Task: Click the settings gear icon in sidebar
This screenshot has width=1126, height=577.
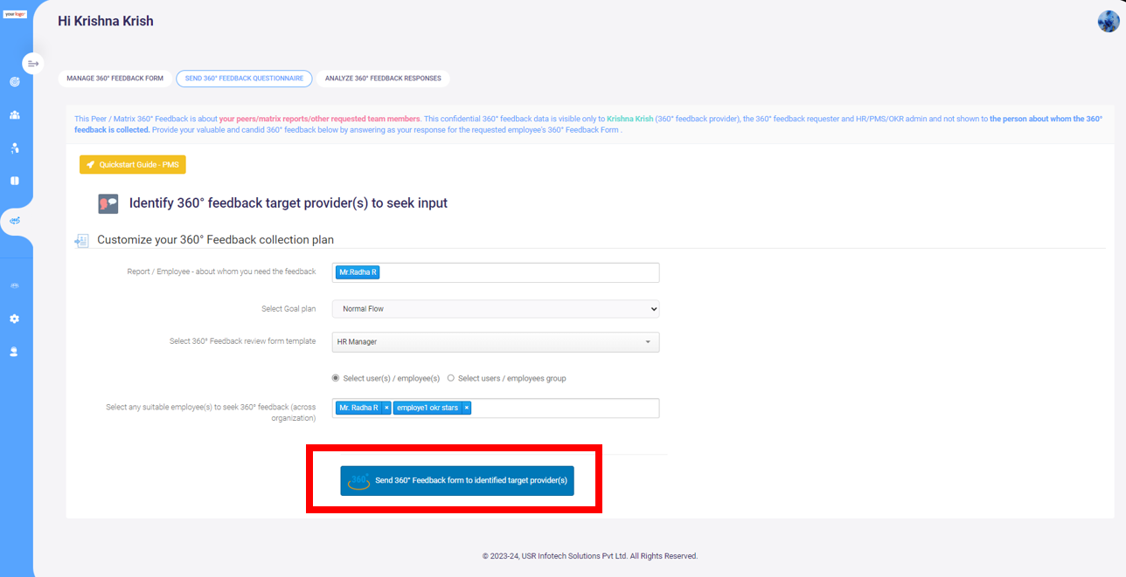Action: tap(15, 319)
